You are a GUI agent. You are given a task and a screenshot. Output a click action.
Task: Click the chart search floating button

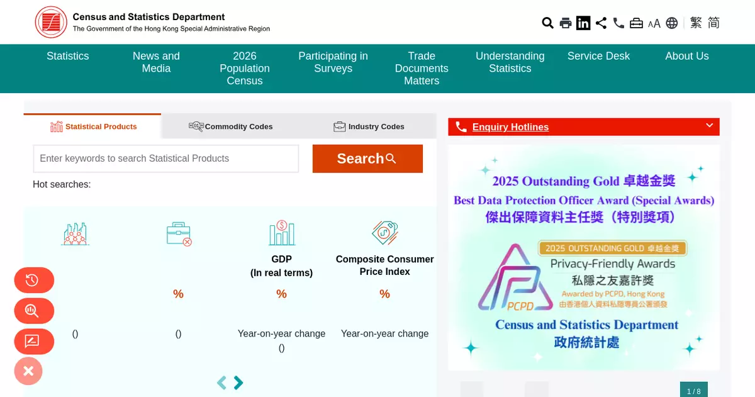tap(34, 311)
